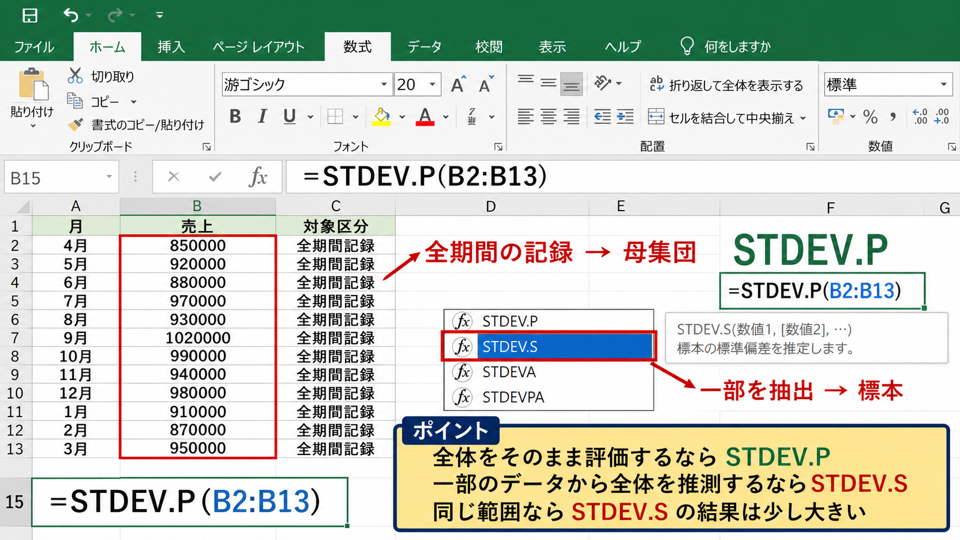Click the red font color A
This screenshot has height=540, width=960.
pos(425,116)
